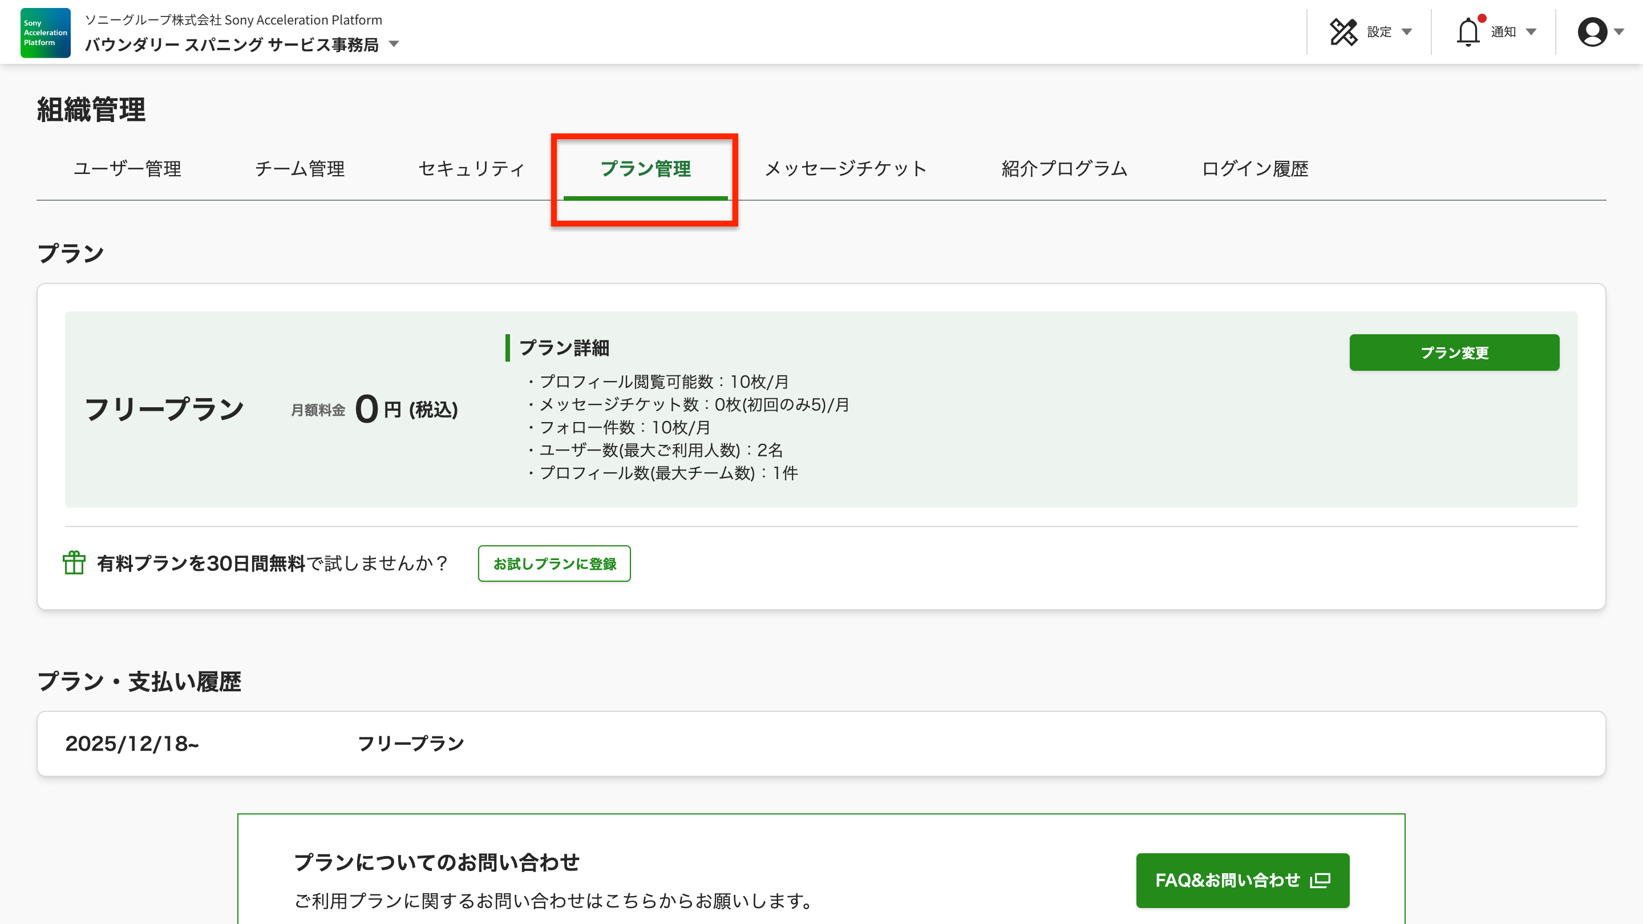Open the セキュリティ tab

472,169
